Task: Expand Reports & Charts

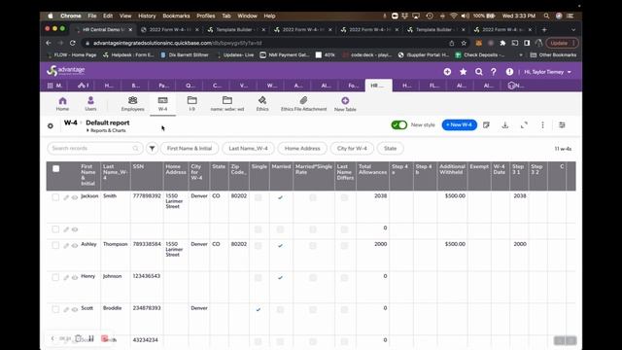Action: coord(106,130)
